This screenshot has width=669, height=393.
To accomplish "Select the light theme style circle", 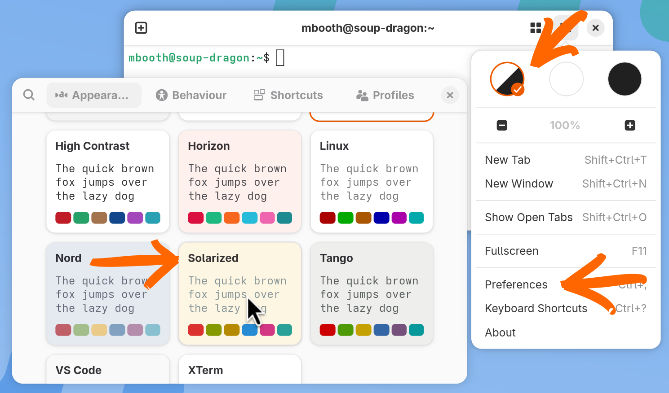I will [x=566, y=79].
